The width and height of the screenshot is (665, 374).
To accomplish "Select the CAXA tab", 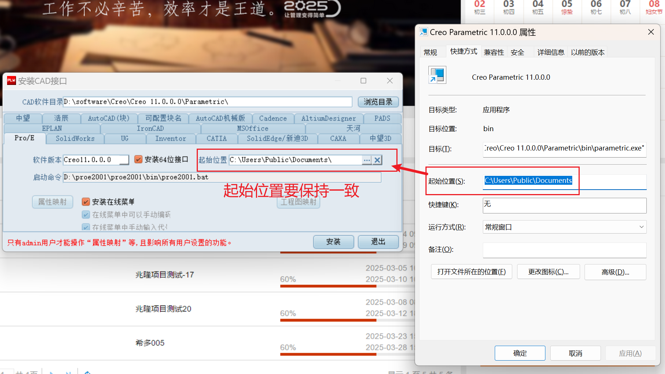I will coord(338,139).
